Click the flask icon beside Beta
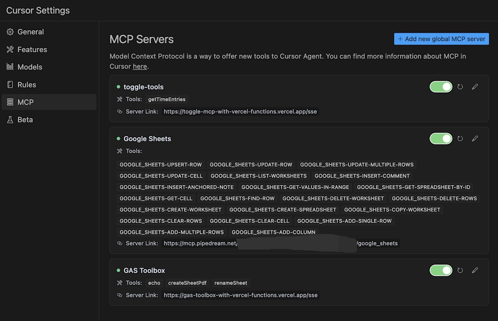 10,120
